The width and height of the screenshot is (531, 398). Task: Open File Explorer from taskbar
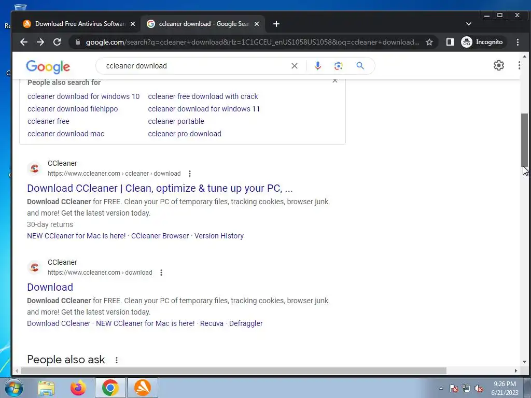(x=46, y=388)
